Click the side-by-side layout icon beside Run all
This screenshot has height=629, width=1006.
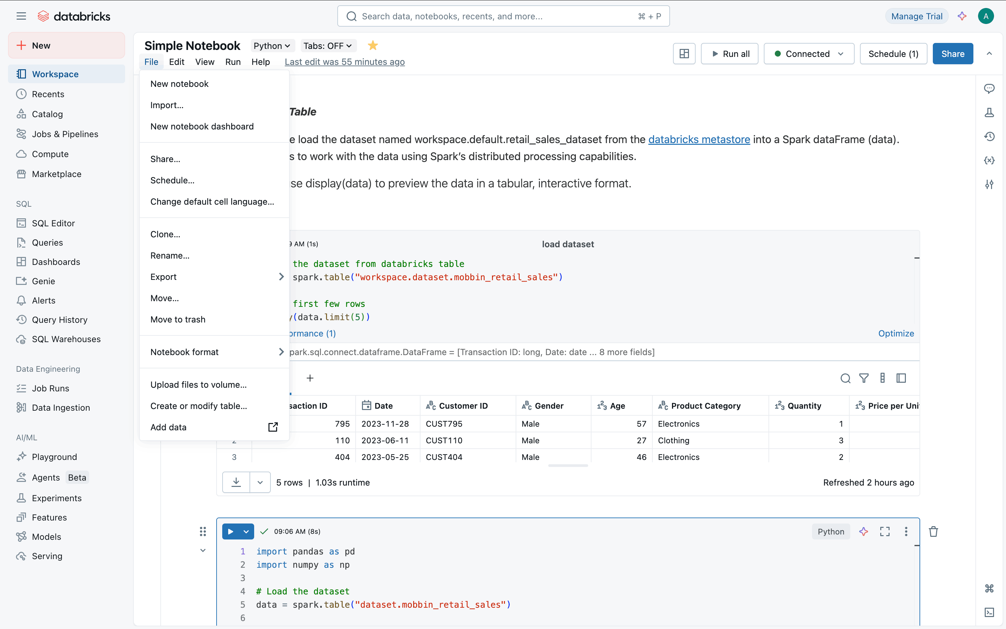pyautogui.click(x=684, y=54)
